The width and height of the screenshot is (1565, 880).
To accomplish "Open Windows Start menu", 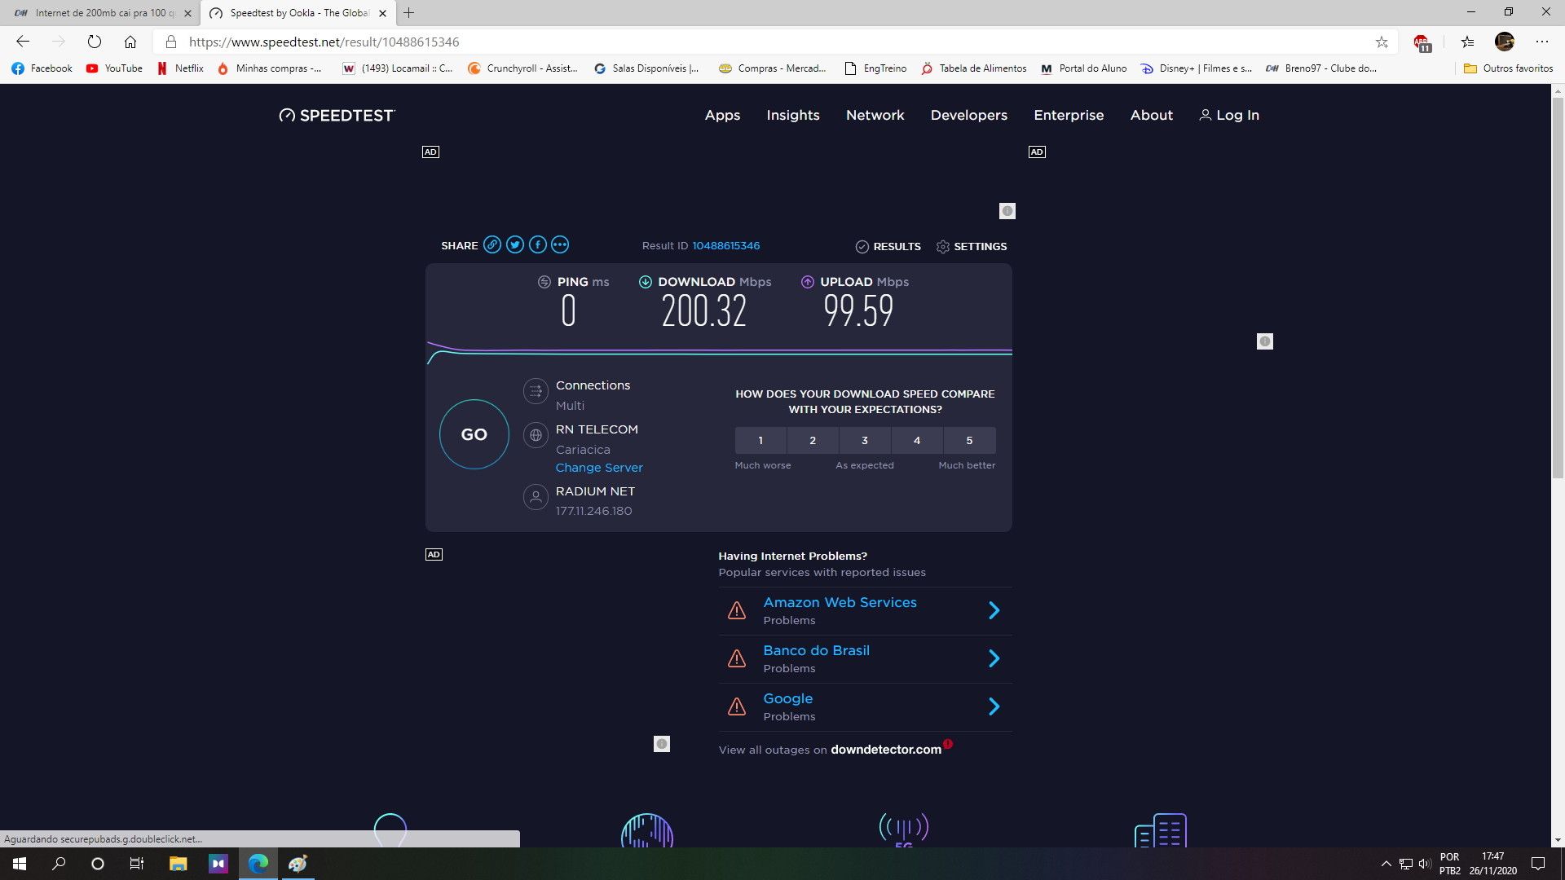I will pyautogui.click(x=20, y=864).
